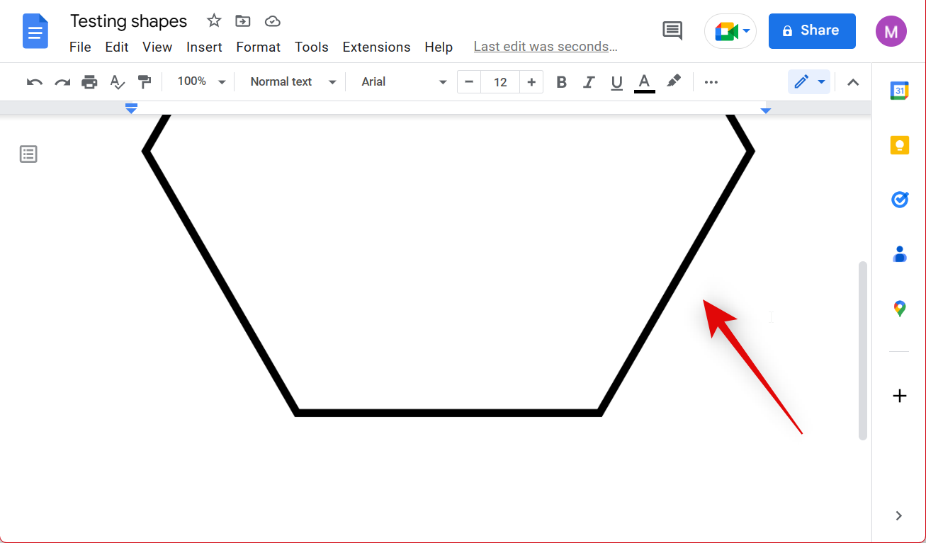Open the Arial font dropdown
This screenshot has width=926, height=543.
404,82
